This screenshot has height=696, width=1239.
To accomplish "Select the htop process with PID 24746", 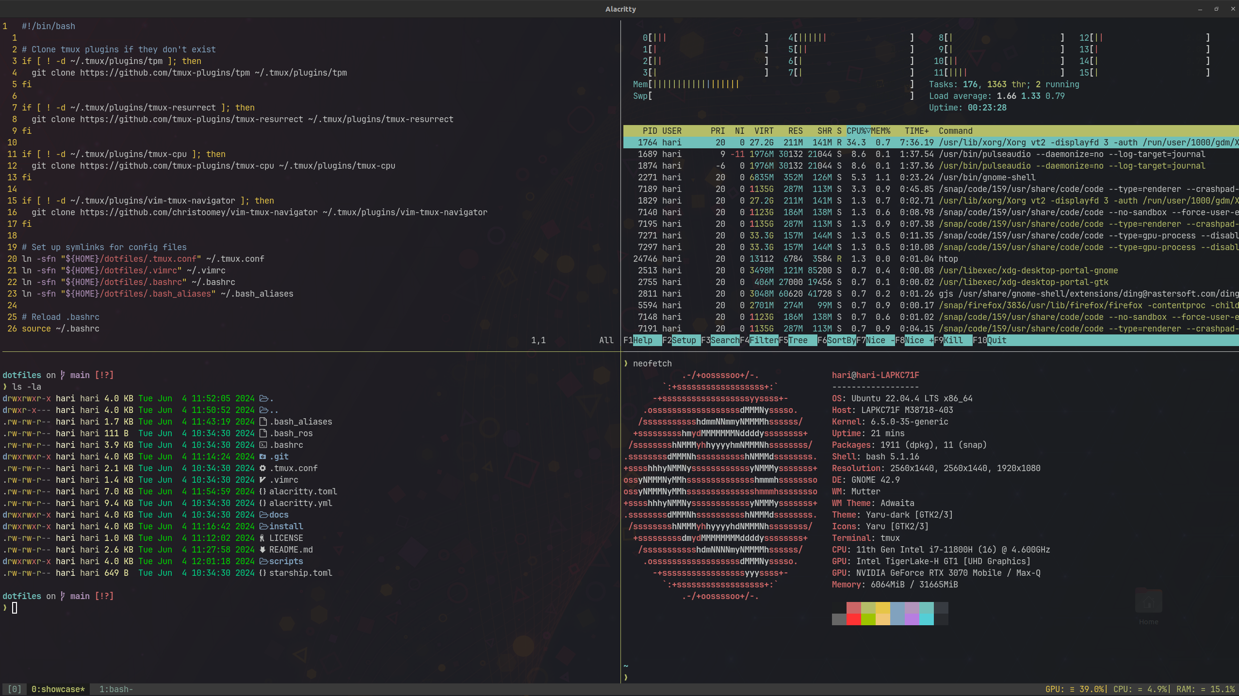I will [931, 259].
